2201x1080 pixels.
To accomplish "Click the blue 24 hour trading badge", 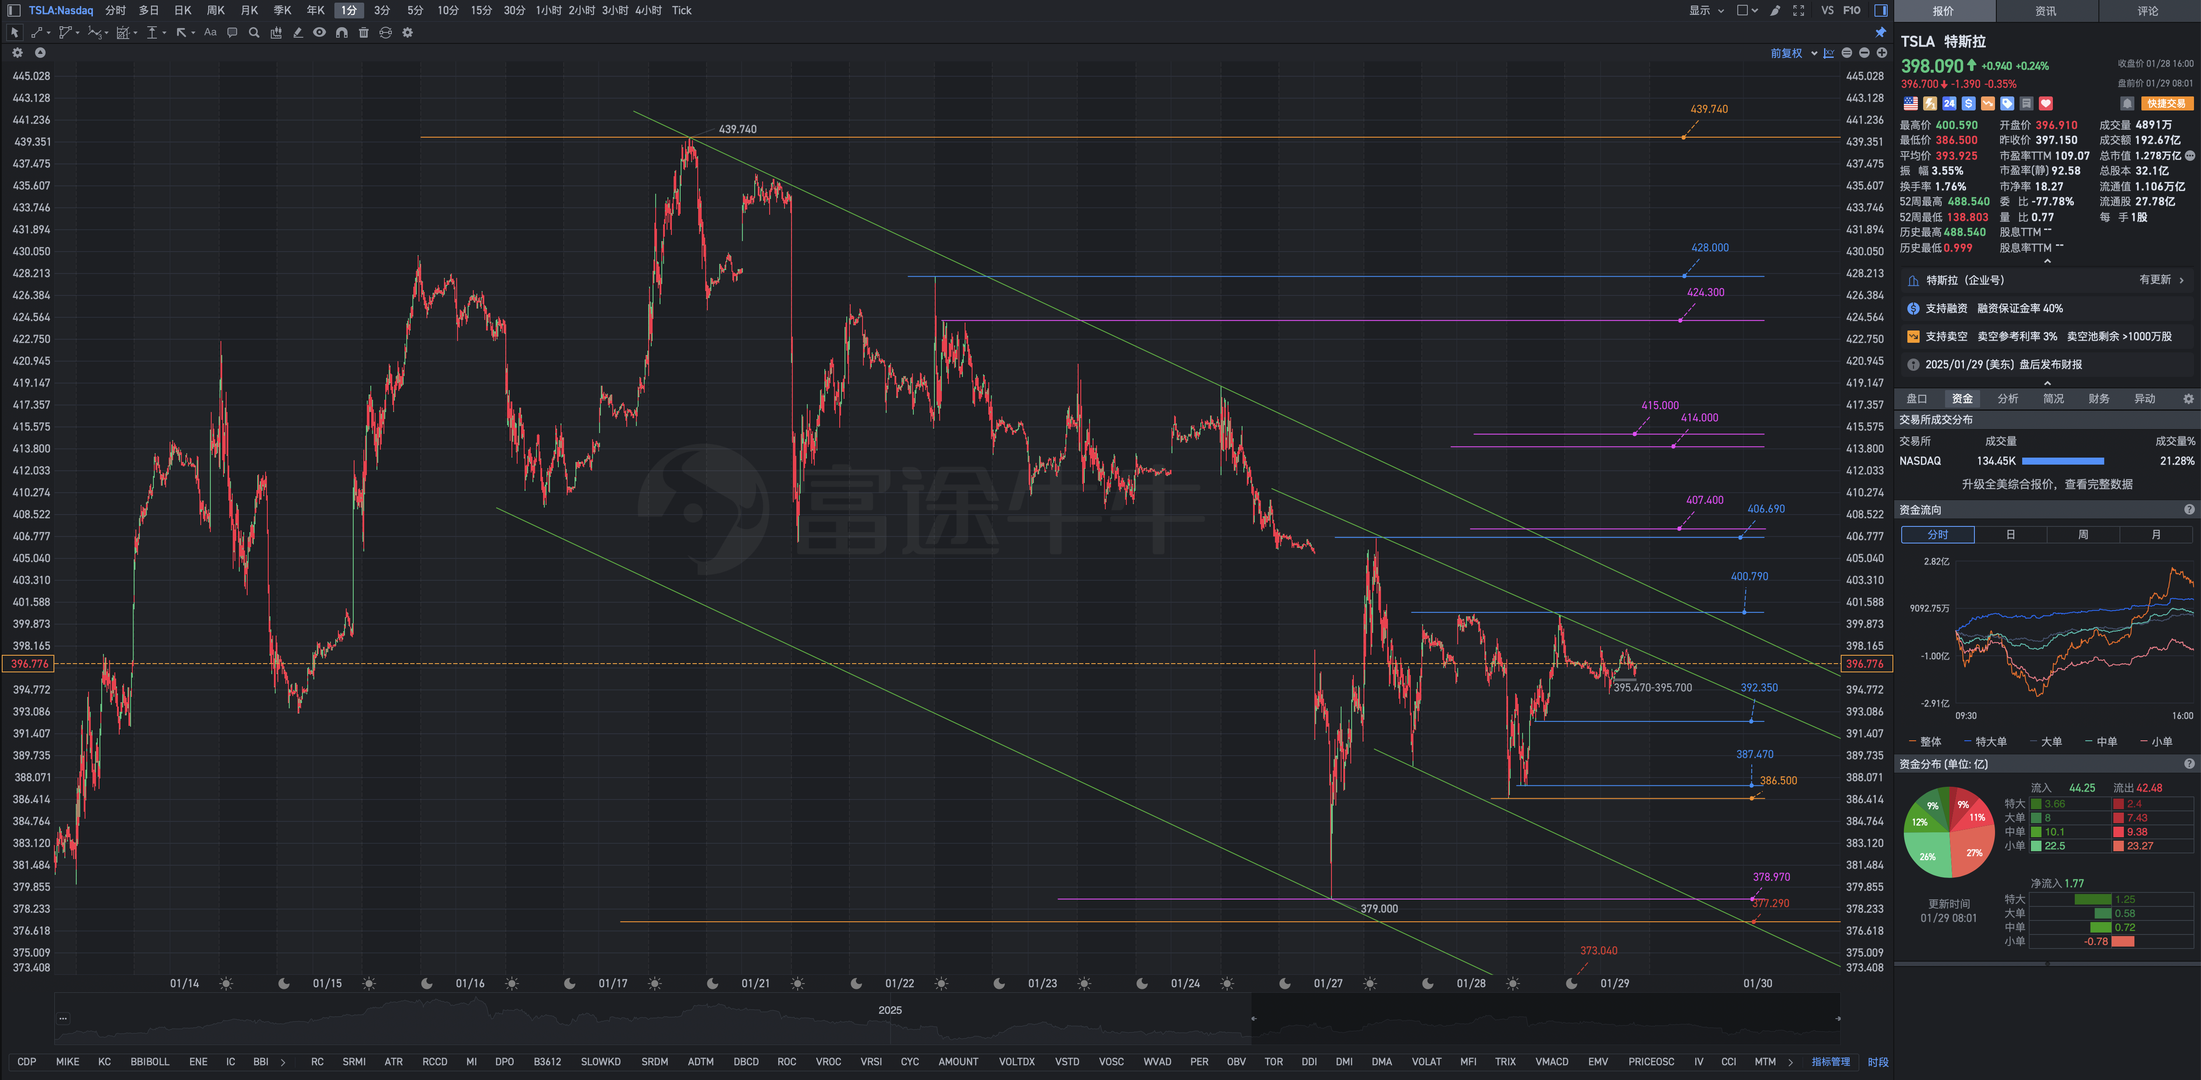I will [1949, 103].
